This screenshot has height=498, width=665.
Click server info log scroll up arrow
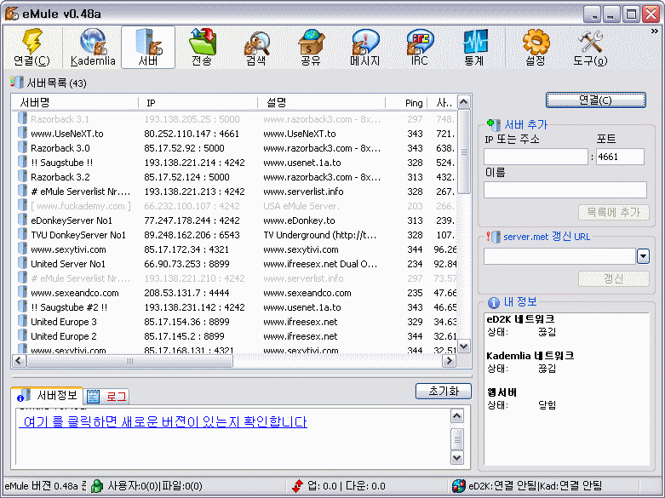coord(456,416)
